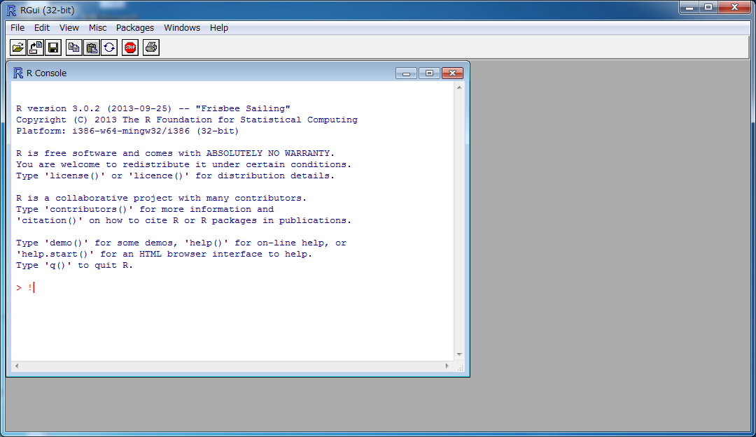Expand the Packages menu
Image resolution: width=756 pixels, height=437 pixels.
[x=135, y=28]
